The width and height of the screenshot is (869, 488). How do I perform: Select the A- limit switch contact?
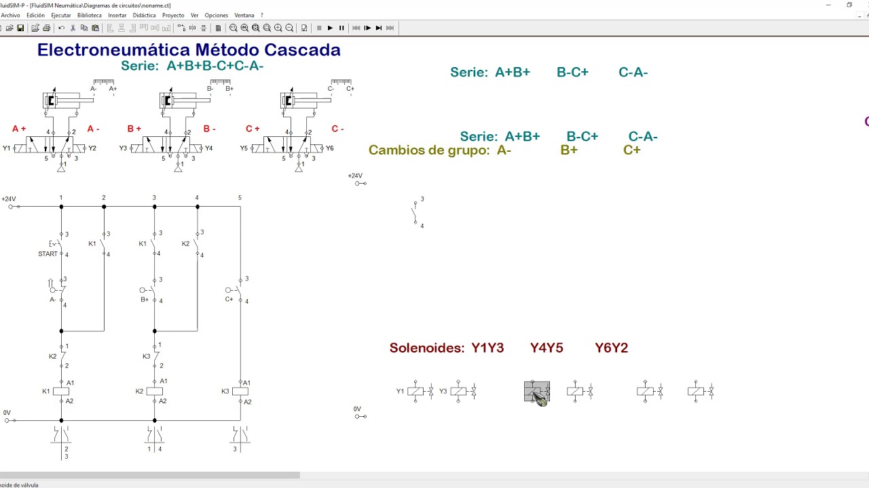59,291
